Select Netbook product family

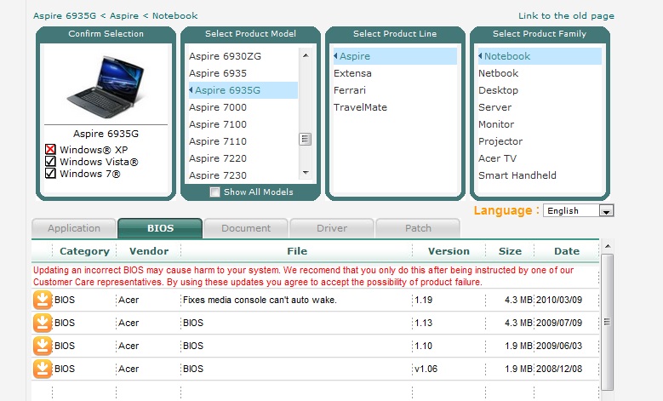point(540,73)
